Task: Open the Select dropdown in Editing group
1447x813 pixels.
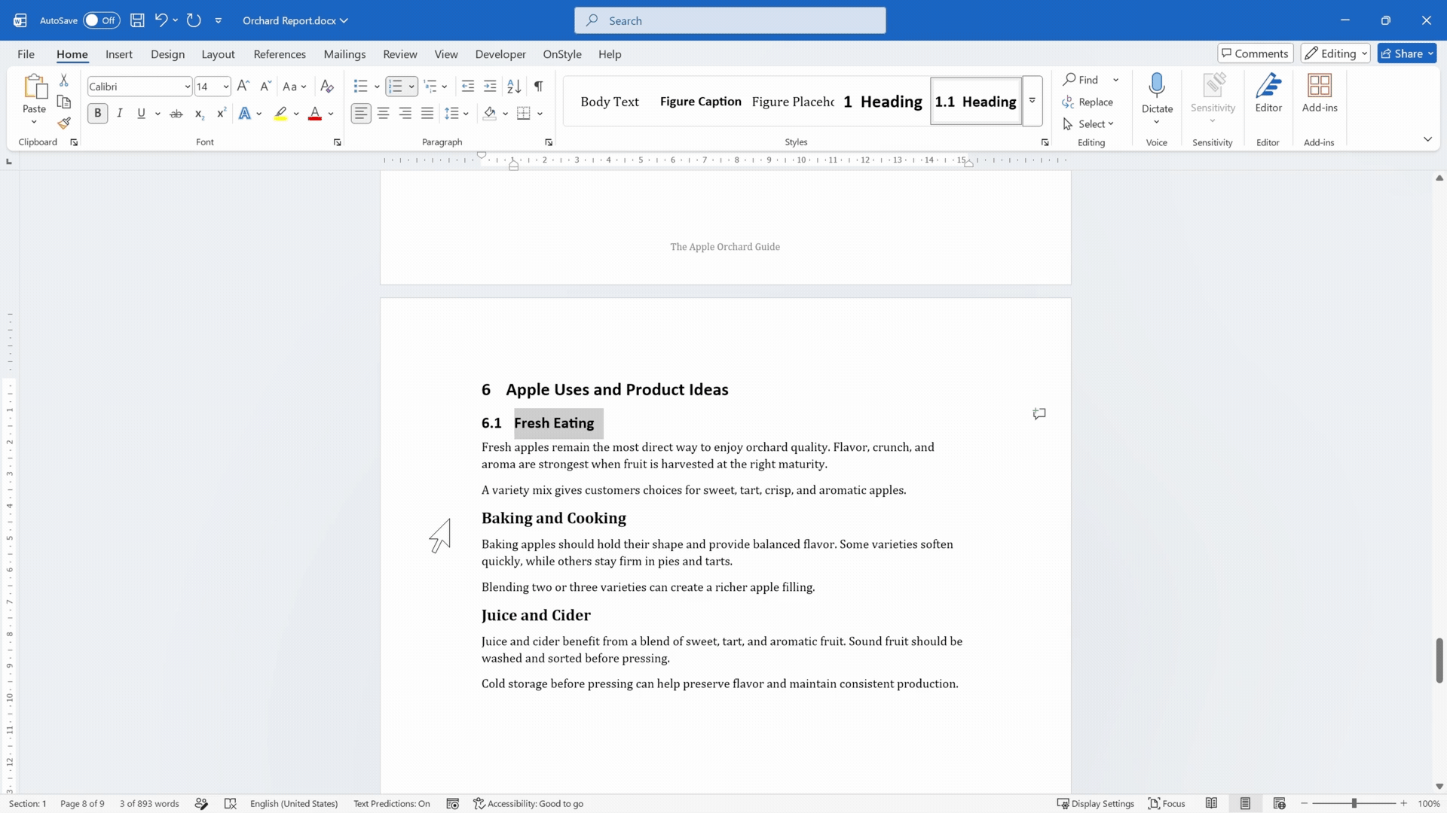Action: [1088, 124]
